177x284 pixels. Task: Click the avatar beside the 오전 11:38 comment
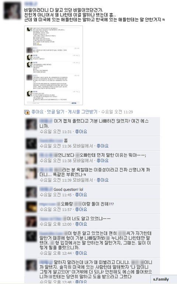(x=31, y=158)
